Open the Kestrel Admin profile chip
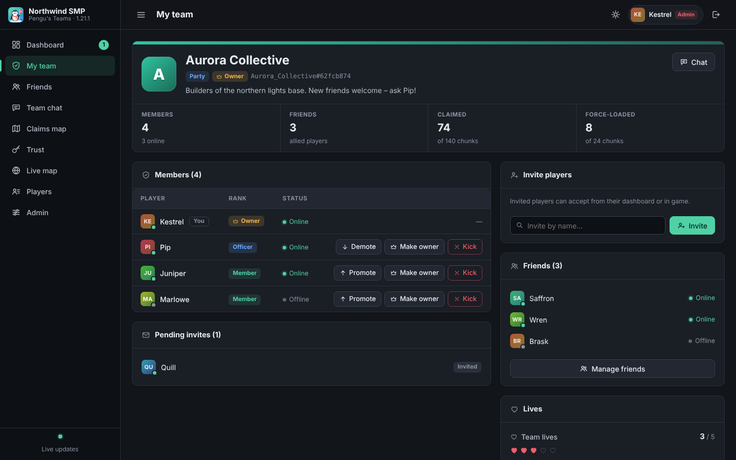 coord(665,15)
